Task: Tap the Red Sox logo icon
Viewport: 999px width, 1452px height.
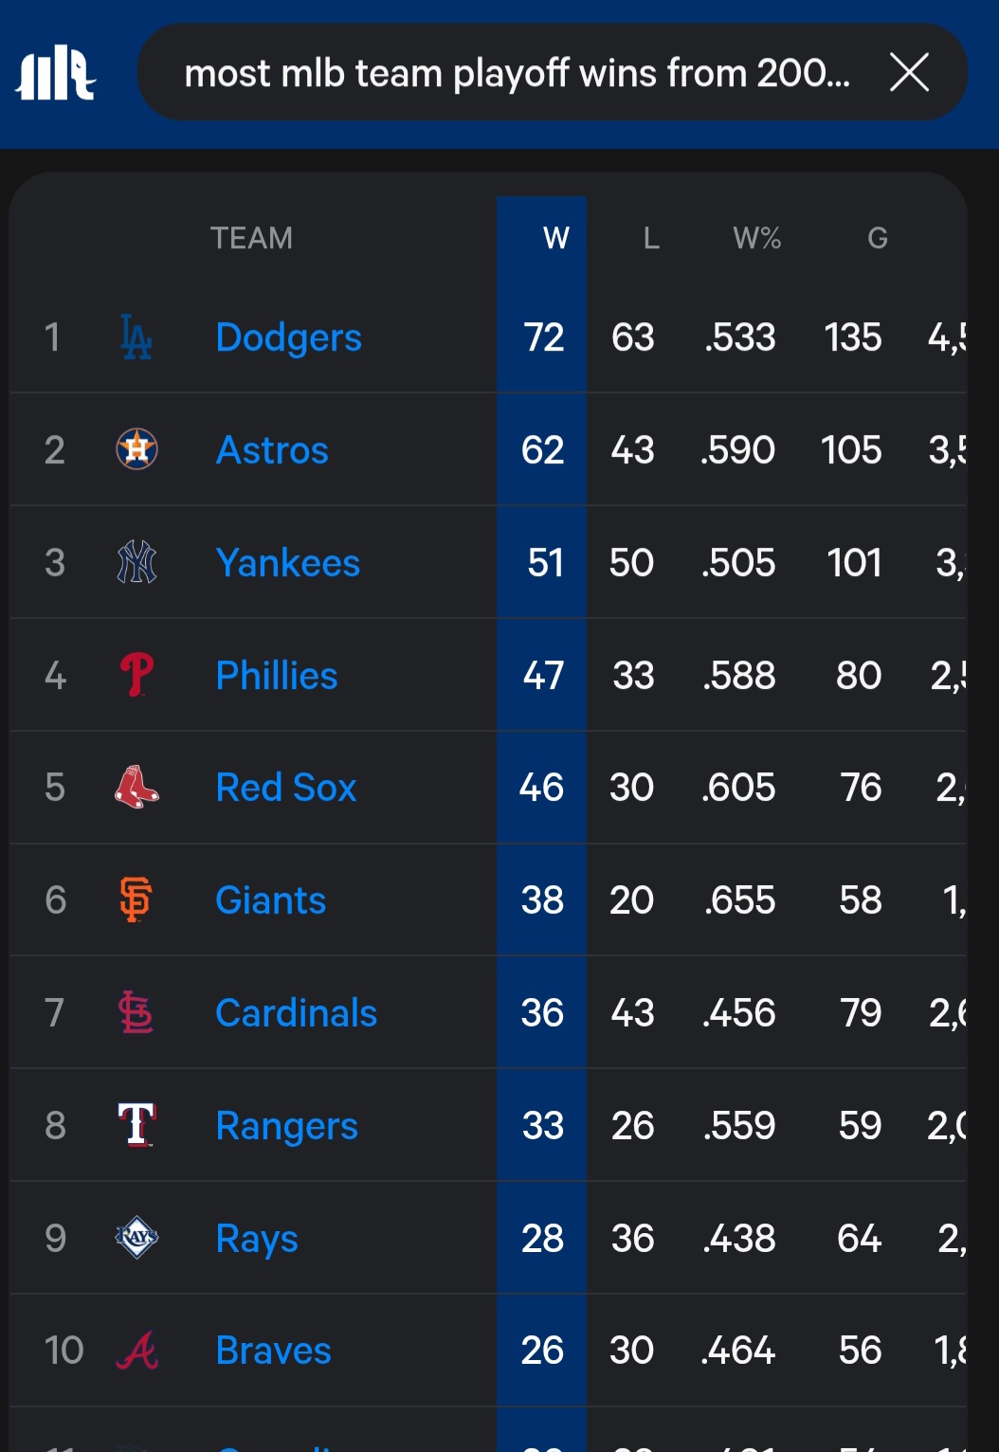Action: pos(136,787)
